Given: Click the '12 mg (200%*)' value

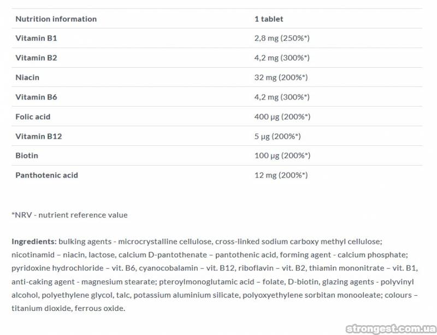Looking at the screenshot, I should pyautogui.click(x=281, y=175).
